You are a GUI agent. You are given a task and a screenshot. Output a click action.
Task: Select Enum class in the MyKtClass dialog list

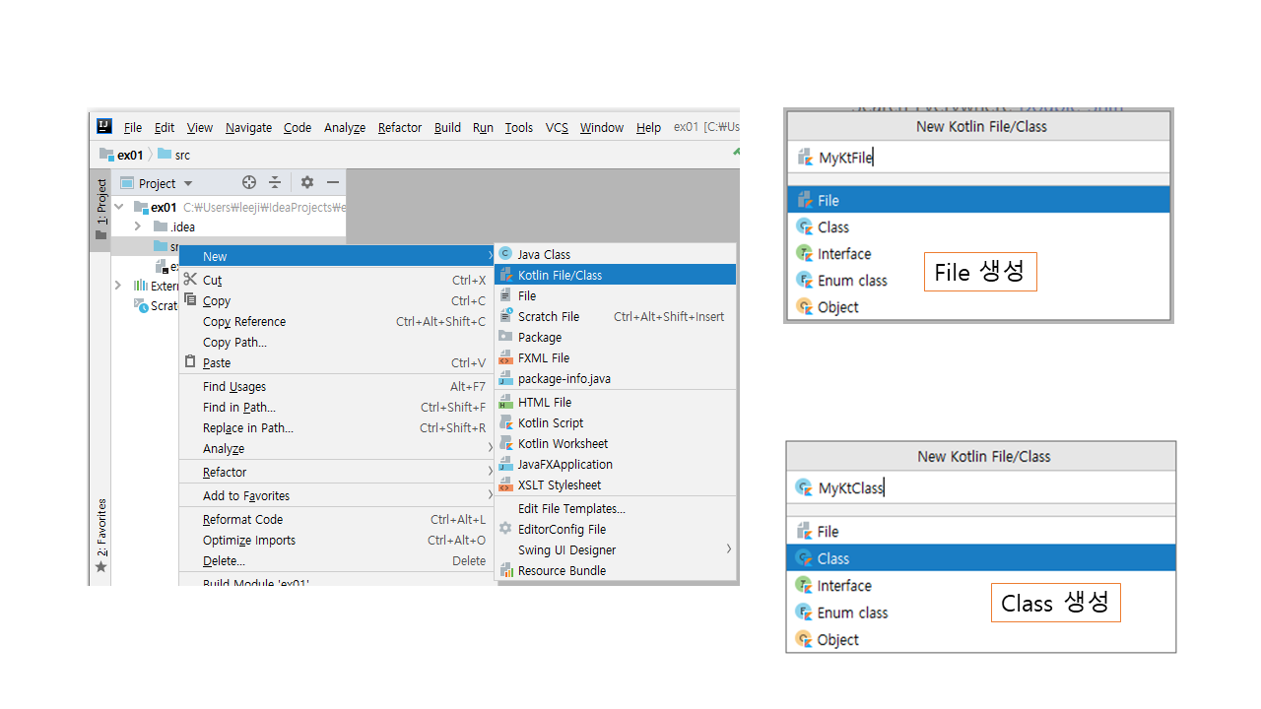click(852, 612)
